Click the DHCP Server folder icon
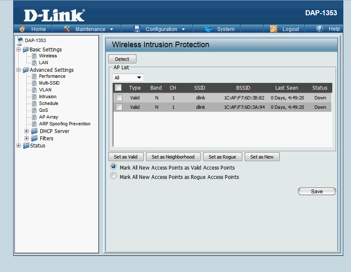 pos(34,131)
